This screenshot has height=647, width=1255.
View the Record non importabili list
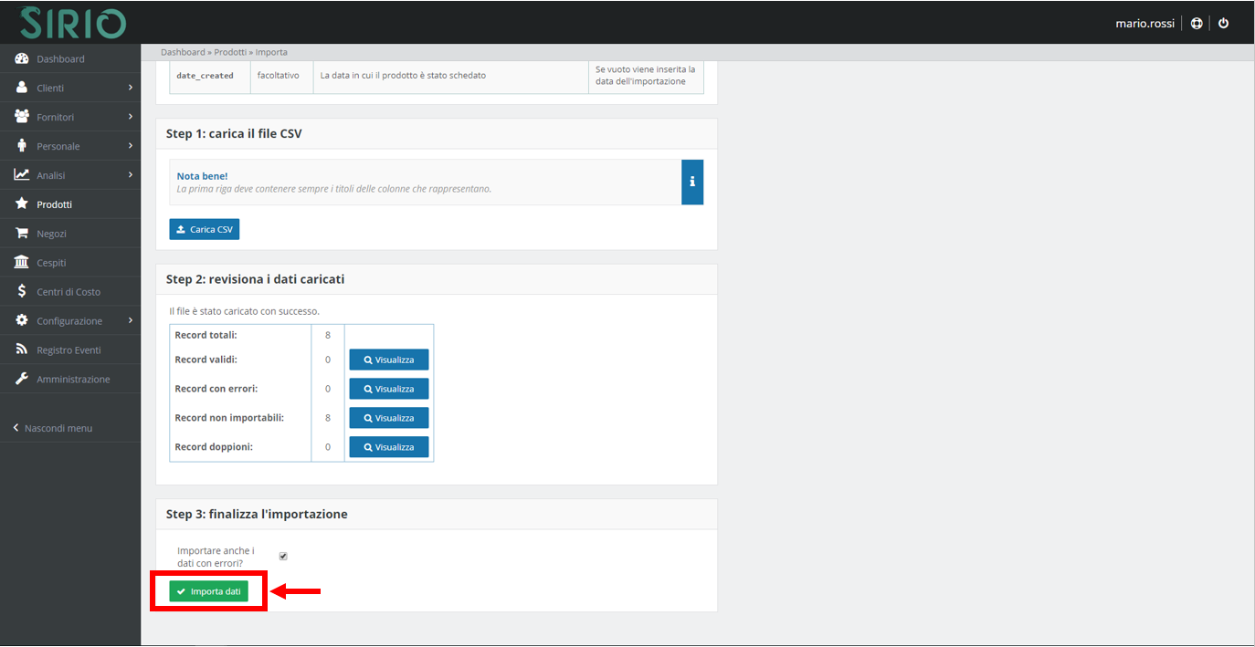coord(389,418)
